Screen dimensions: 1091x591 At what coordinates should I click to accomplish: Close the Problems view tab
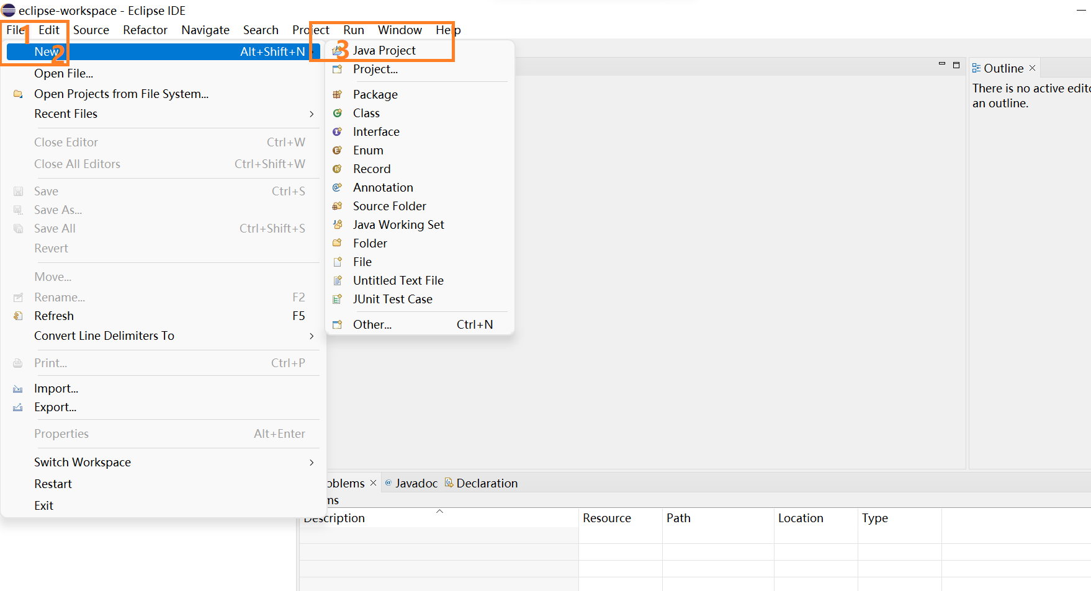(373, 483)
